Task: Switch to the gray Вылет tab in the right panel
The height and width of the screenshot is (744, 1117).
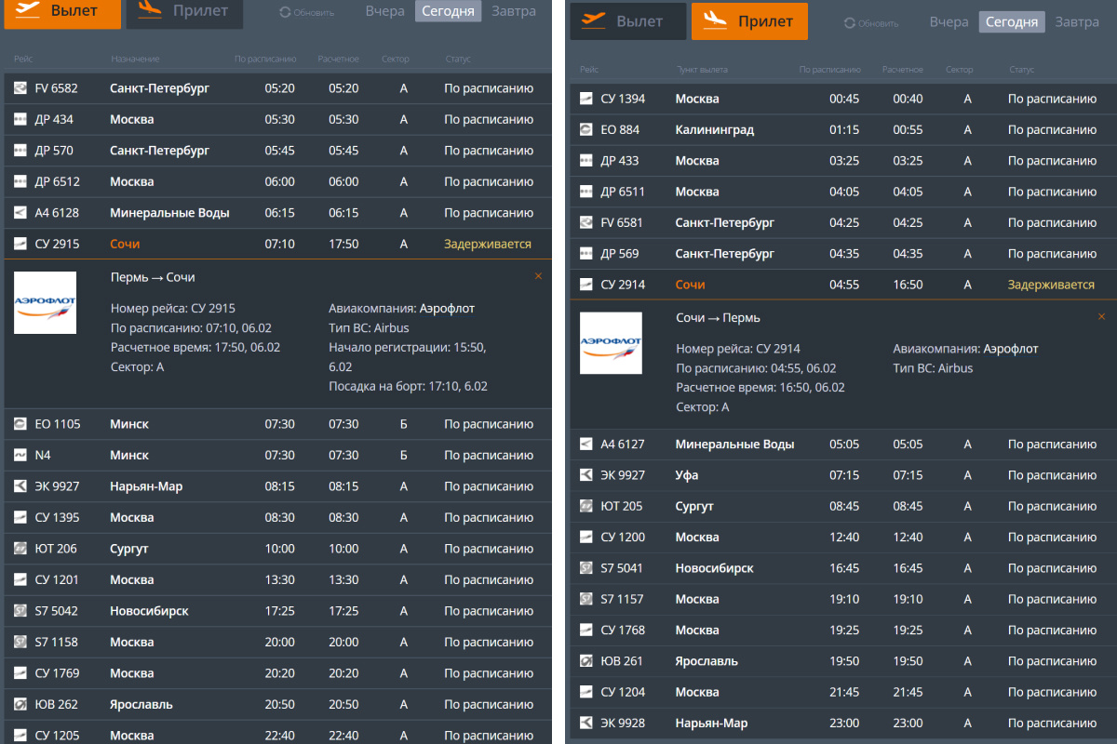Action: (x=627, y=20)
